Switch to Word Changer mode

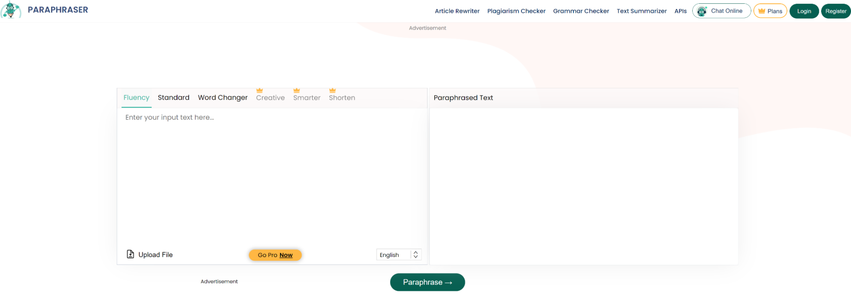tap(223, 98)
